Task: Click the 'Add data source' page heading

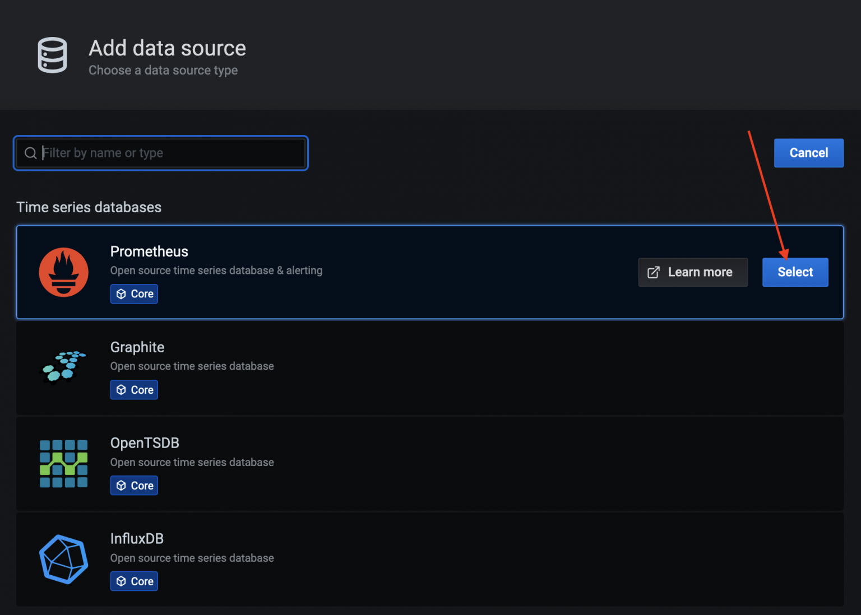Action: pos(168,48)
